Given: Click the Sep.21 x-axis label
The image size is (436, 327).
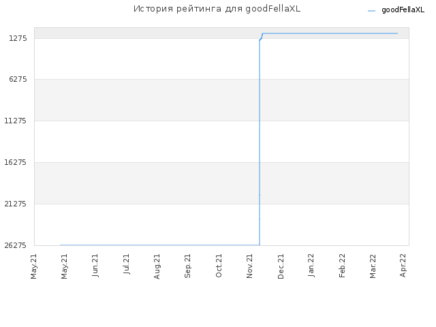Looking at the screenshot, I should [x=187, y=266].
